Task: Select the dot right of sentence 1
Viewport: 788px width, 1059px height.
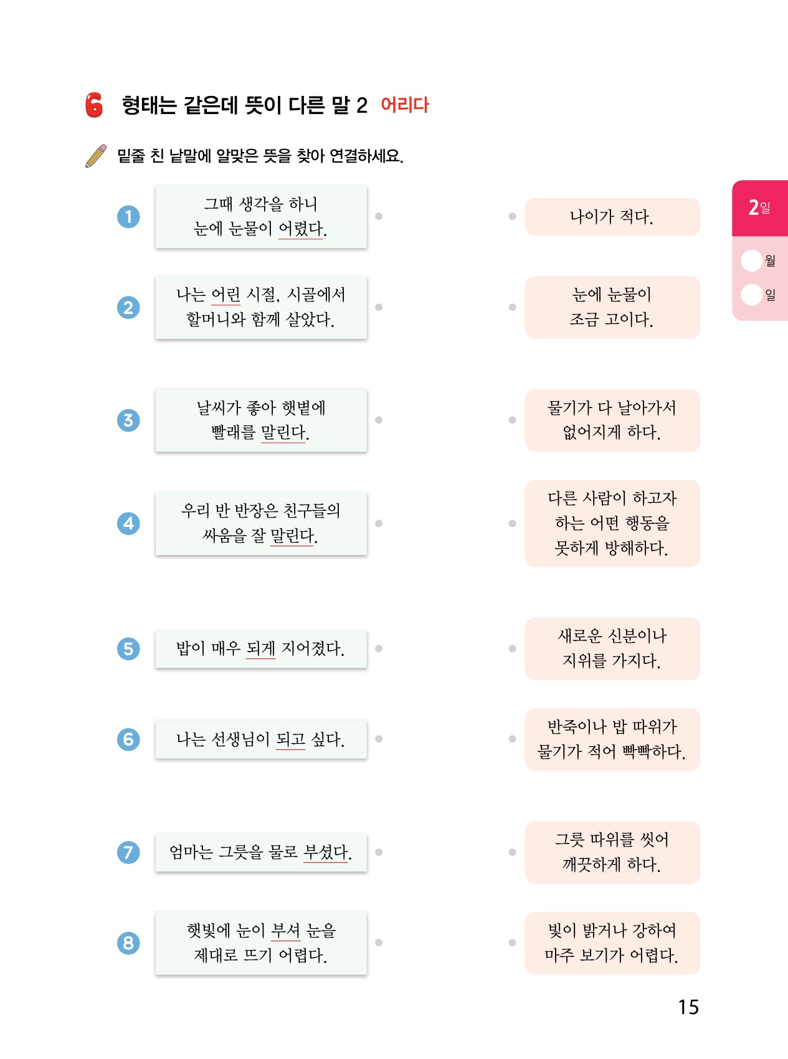Action: coord(379,216)
